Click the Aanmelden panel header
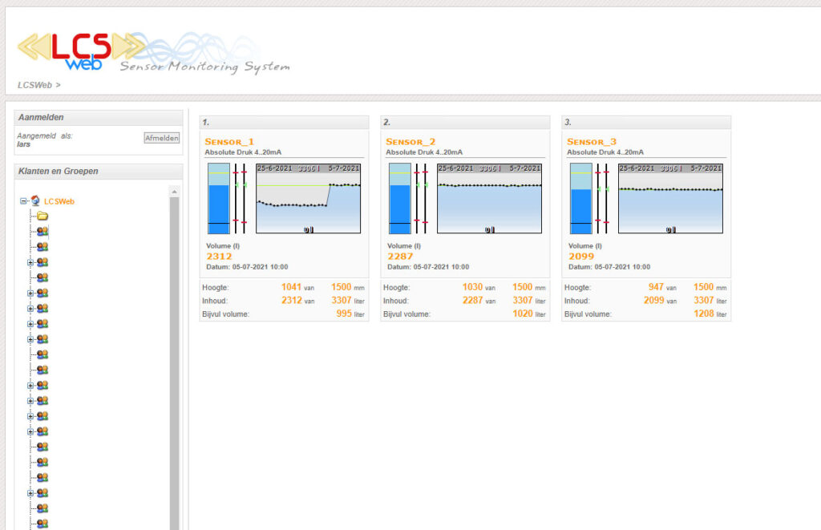 click(x=99, y=117)
